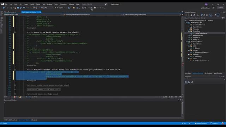Collapse the ElasticProject.Api project node
The height and width of the screenshot is (127, 226).
(186, 23)
